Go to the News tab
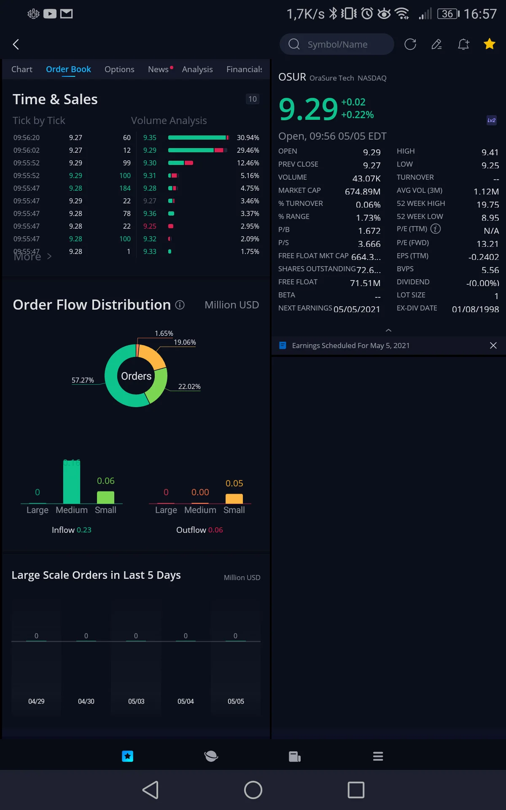The height and width of the screenshot is (810, 506). 158,69
